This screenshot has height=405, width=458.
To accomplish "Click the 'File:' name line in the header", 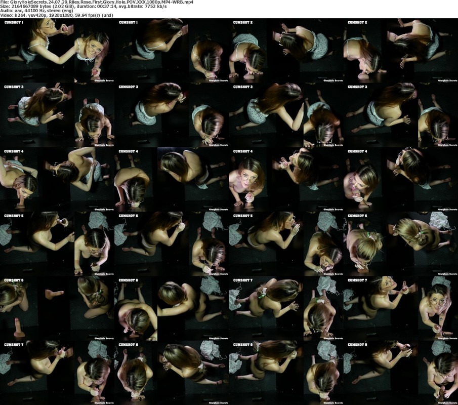I will (96, 2).
